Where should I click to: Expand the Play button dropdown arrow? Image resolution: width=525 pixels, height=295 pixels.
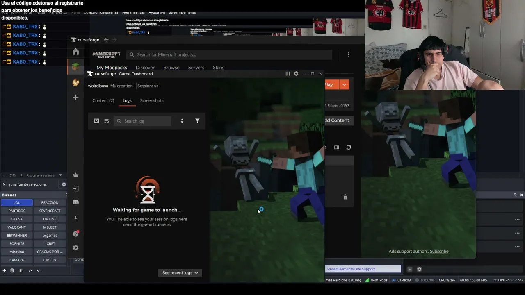(x=344, y=85)
